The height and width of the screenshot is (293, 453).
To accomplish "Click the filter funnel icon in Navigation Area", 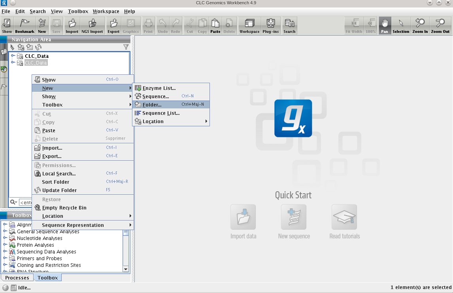I will click(x=126, y=47).
